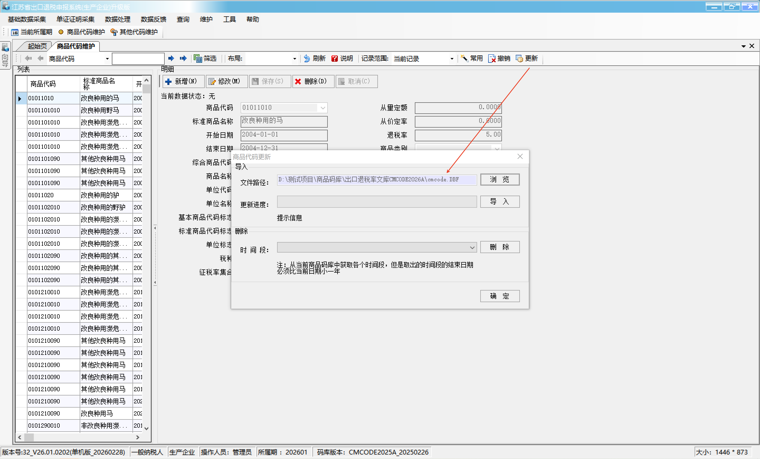Open the 记录范围 当前记录 dropdown

(452, 59)
